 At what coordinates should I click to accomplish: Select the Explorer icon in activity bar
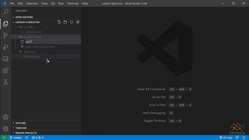[5, 24]
